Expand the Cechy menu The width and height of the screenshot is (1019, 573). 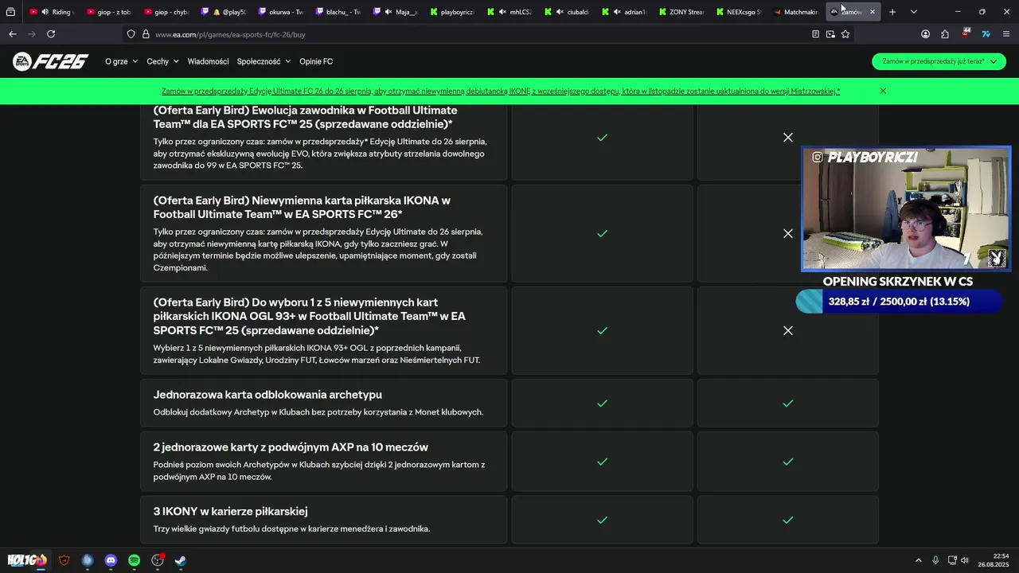162,61
